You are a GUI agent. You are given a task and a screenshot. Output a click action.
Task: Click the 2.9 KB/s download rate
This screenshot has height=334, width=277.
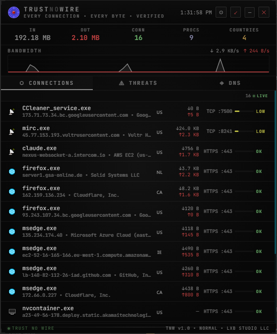pos(225,51)
